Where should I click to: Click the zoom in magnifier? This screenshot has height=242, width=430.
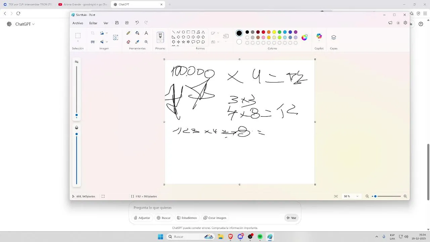pyautogui.click(x=405, y=196)
